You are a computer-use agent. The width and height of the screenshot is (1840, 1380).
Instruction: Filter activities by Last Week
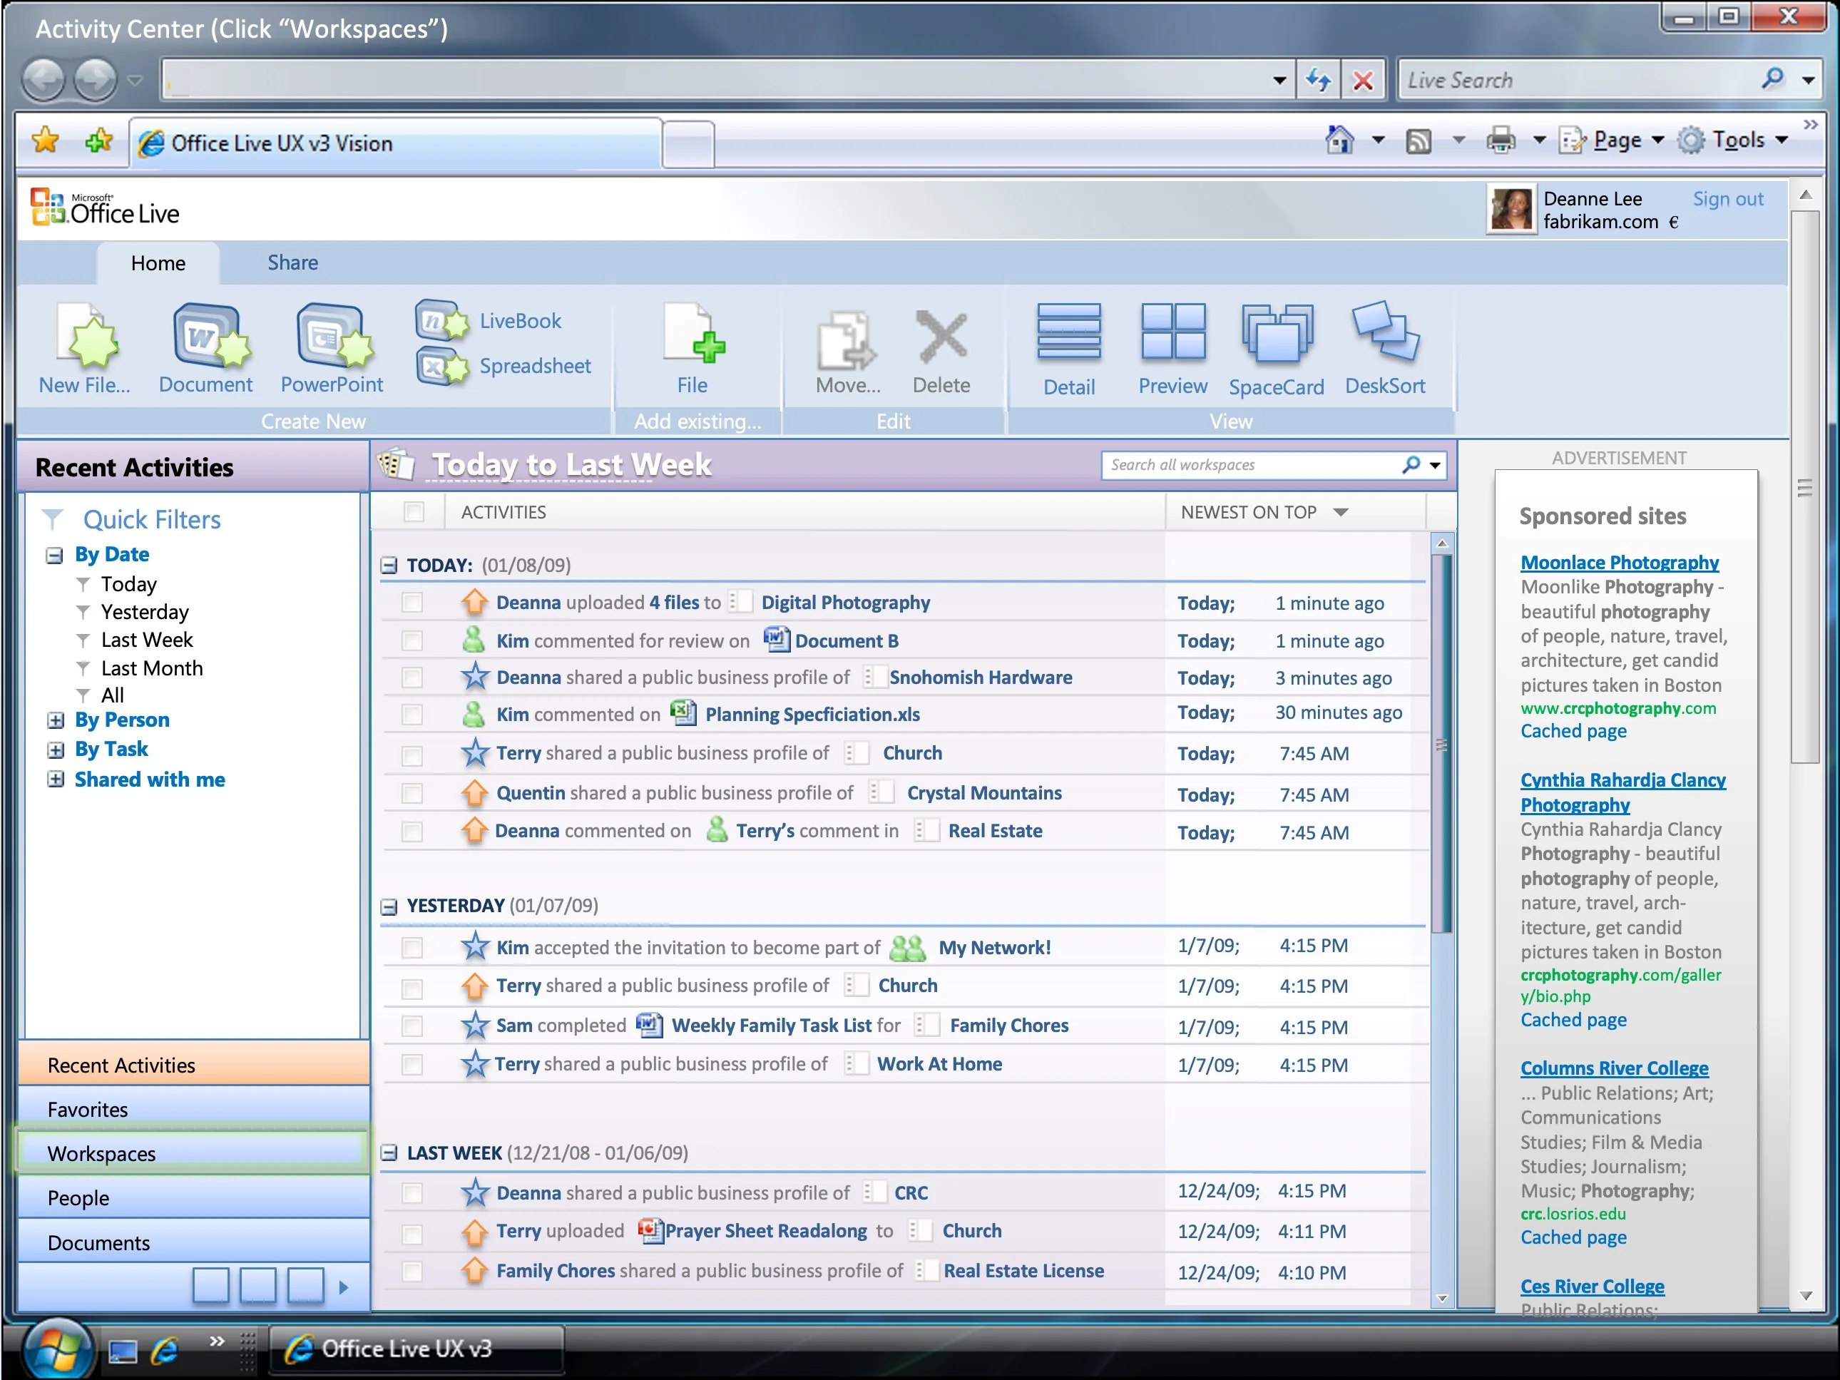[x=146, y=640]
